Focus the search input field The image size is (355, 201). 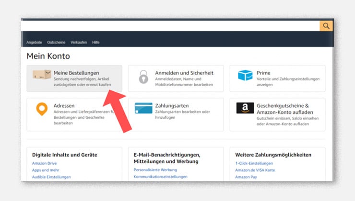click(x=170, y=26)
